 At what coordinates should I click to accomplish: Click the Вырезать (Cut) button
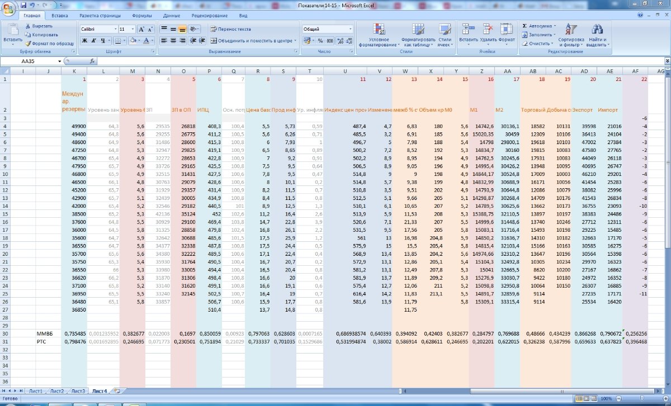[x=39, y=26]
